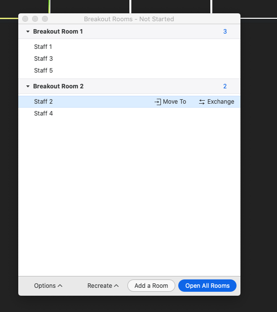Click the Exchange swap-arrows icon for Staff 2

[202, 102]
